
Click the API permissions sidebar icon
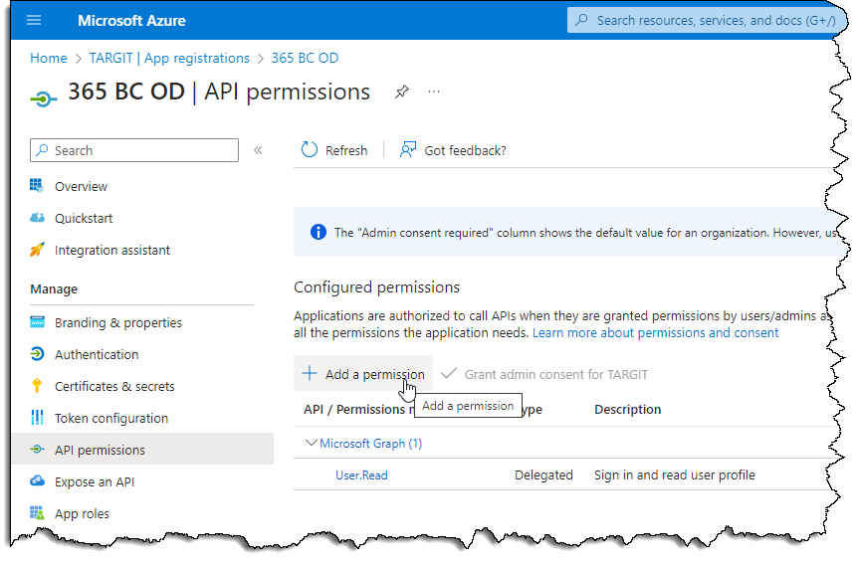pos(37,449)
